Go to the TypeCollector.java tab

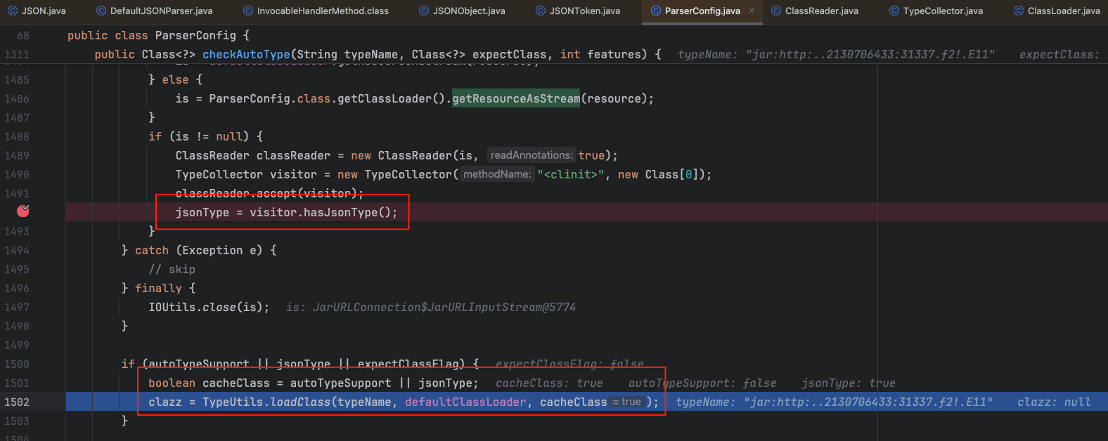pos(936,11)
